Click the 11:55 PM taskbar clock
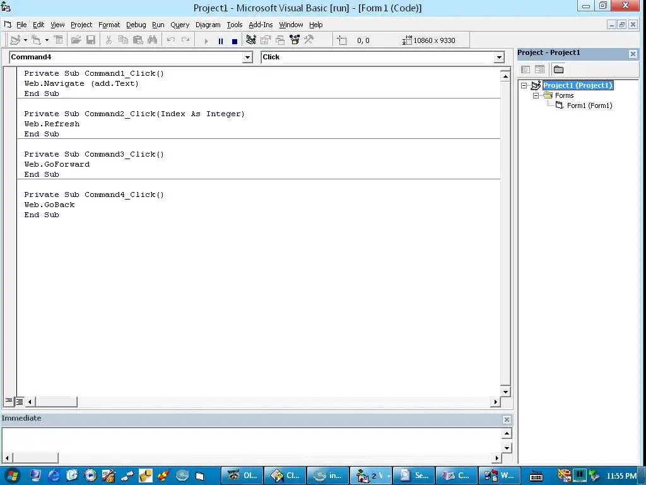Viewport: 646px width, 485px height. click(621, 476)
